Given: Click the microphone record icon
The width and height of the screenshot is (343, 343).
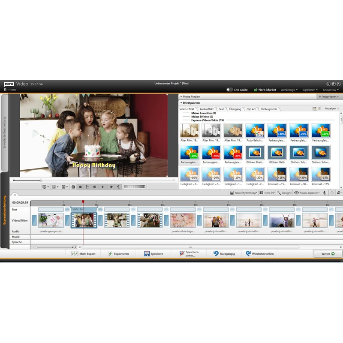Looking at the screenshot, I should coord(325,193).
